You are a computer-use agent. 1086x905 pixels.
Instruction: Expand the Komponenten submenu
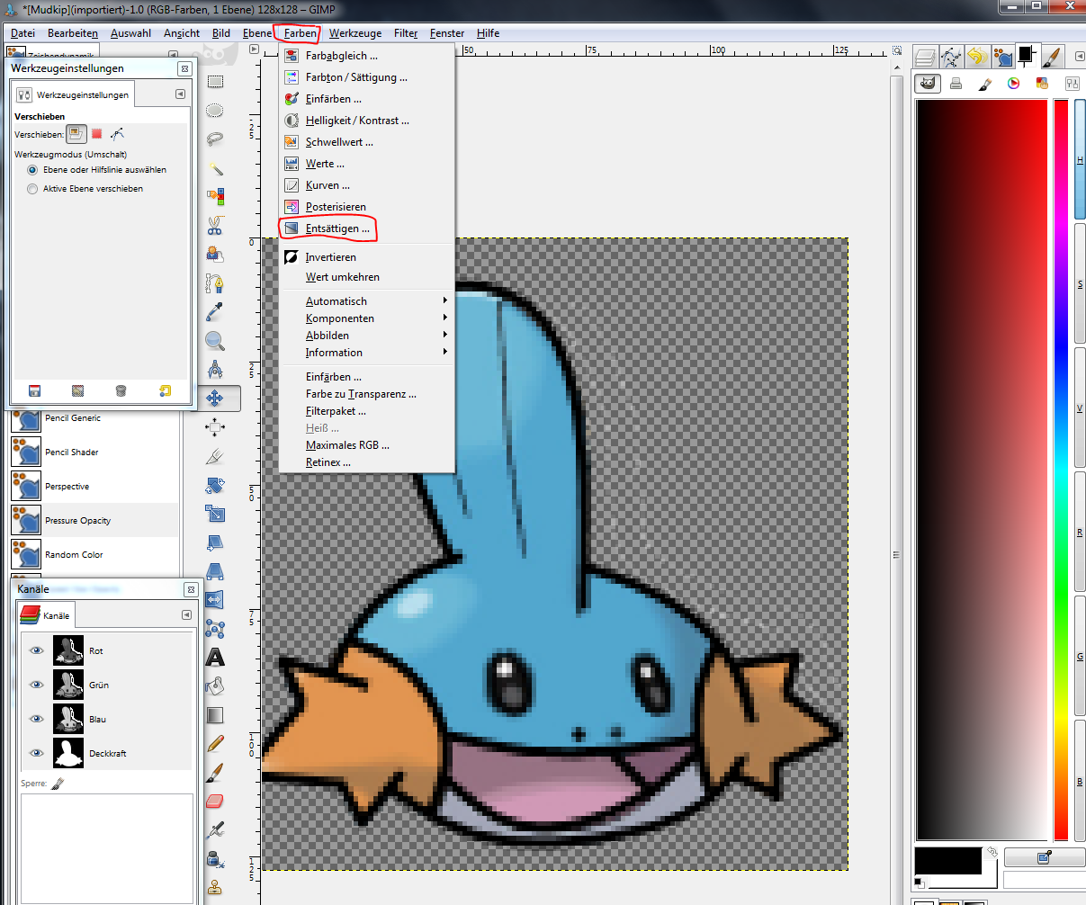tap(366, 318)
